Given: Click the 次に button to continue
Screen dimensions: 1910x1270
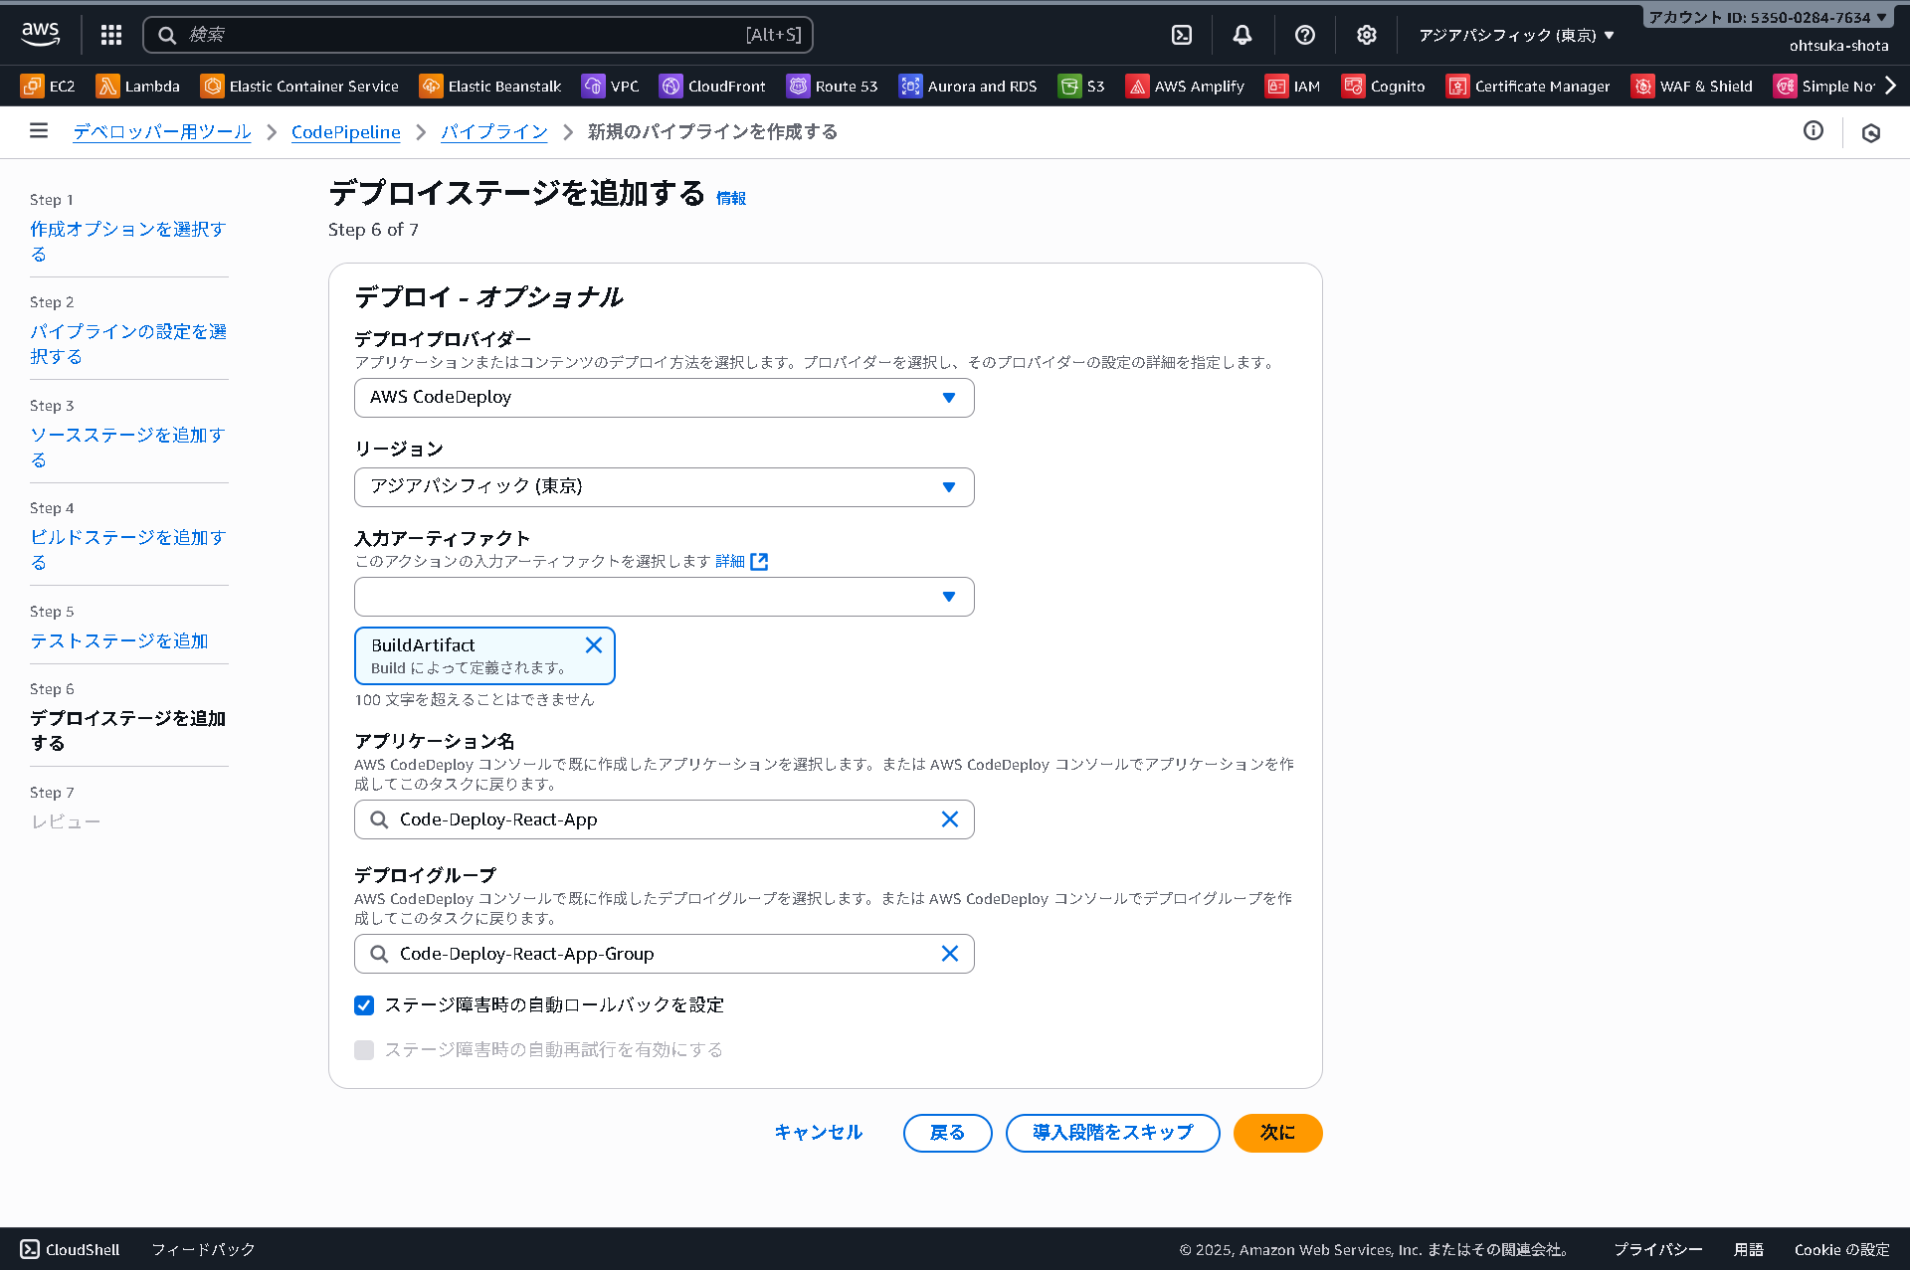Looking at the screenshot, I should [1277, 1133].
